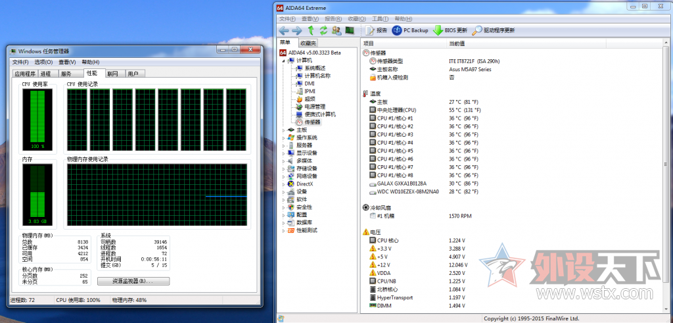Expand the 网络设备 tree node
This screenshot has width=673, height=323.
click(284, 176)
